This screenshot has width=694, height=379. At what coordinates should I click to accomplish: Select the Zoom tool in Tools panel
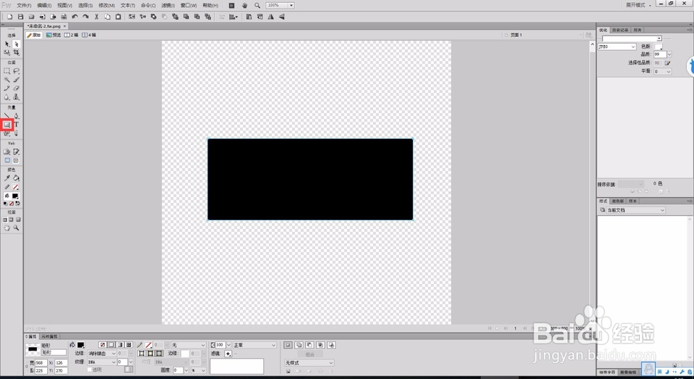pyautogui.click(x=17, y=228)
